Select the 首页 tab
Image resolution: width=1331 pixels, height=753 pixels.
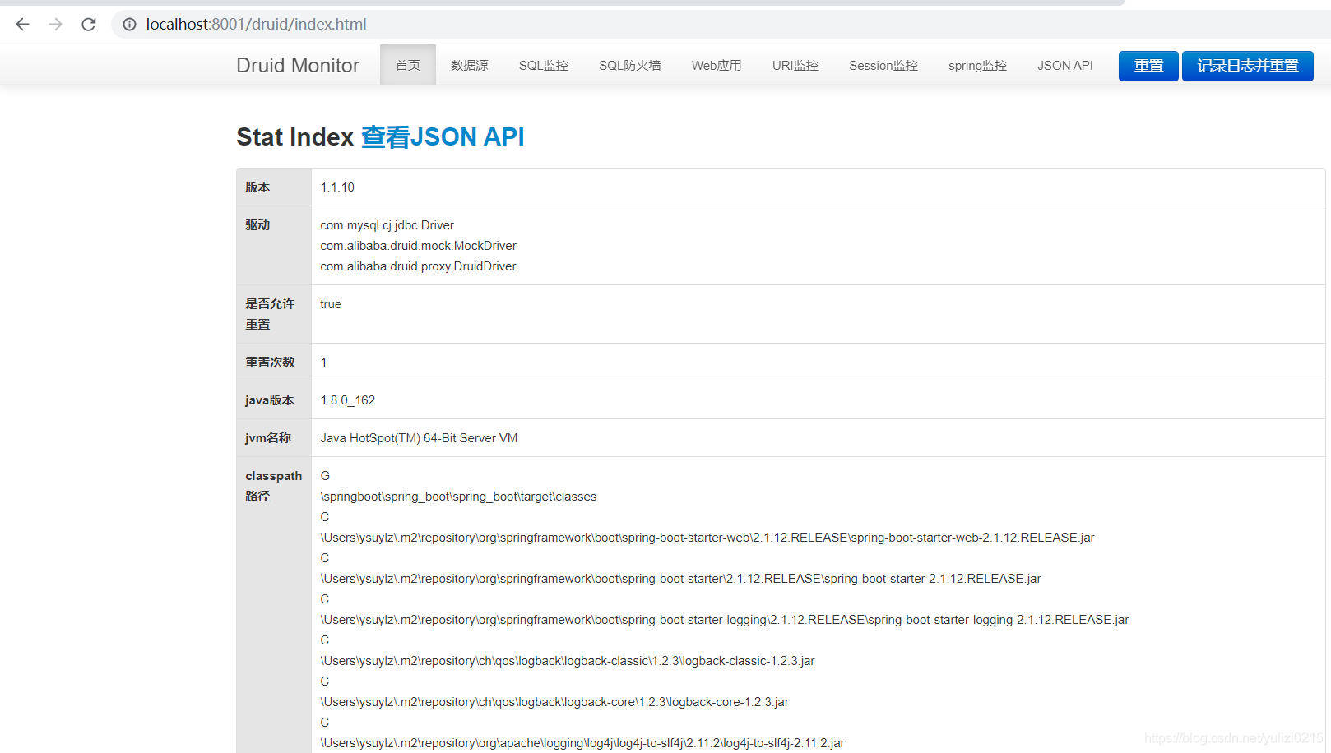point(407,66)
